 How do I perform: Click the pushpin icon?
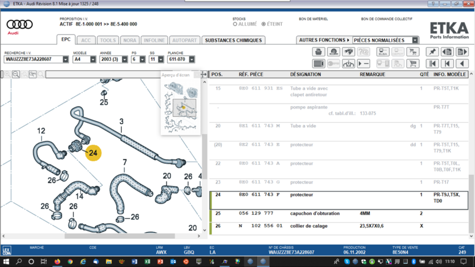(432, 52)
